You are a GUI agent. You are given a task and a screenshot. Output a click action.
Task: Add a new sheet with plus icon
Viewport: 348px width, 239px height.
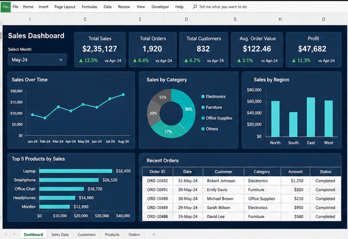[154, 234]
